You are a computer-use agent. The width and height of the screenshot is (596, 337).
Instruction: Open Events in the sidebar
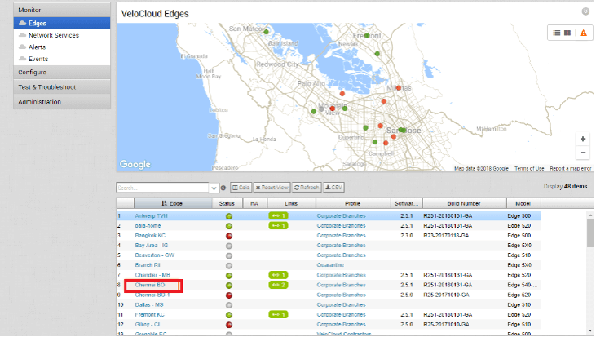point(38,59)
